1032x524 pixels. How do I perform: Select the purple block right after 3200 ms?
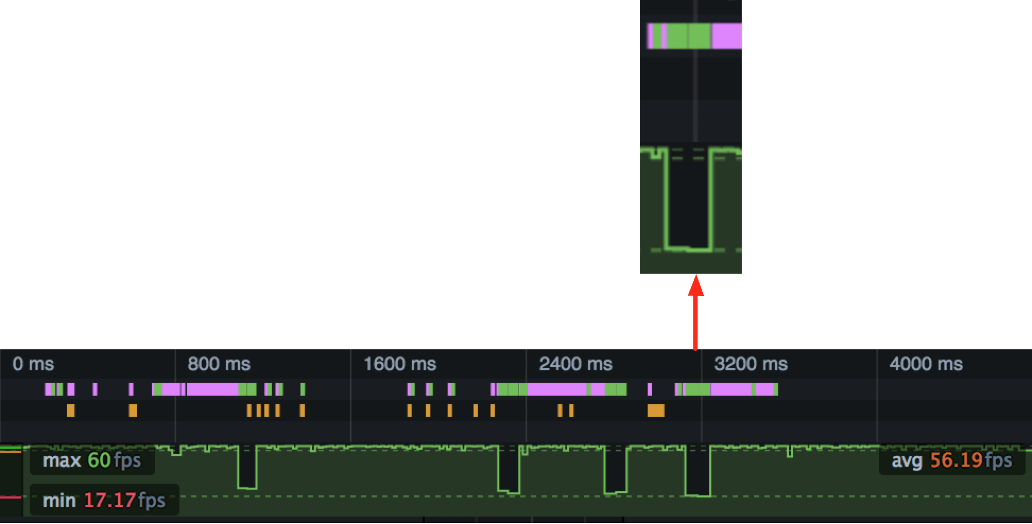(731, 389)
